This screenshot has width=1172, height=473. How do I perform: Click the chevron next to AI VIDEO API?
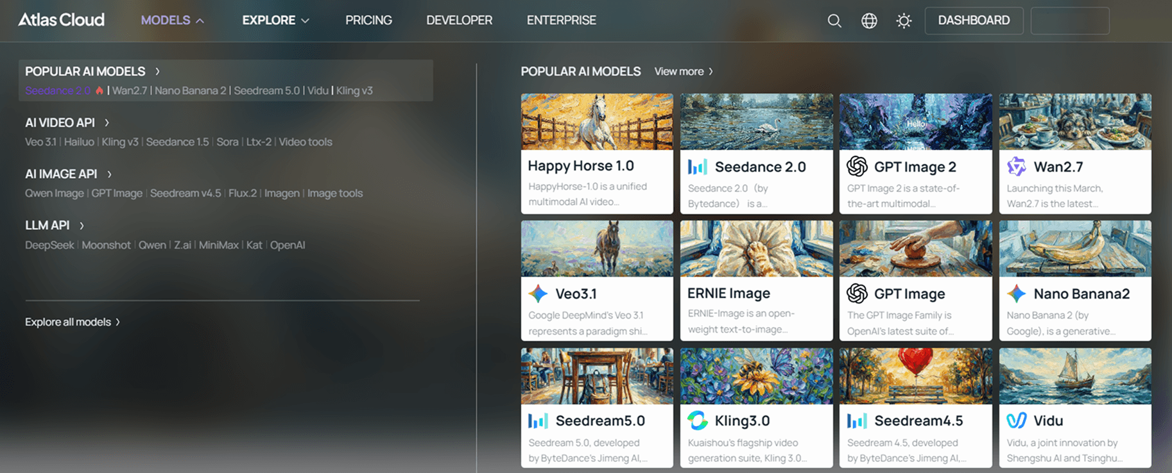click(107, 122)
